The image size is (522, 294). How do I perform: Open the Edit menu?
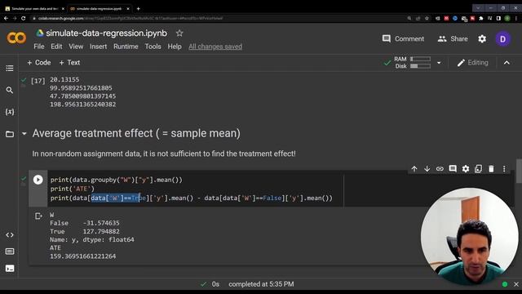pyautogui.click(x=56, y=47)
